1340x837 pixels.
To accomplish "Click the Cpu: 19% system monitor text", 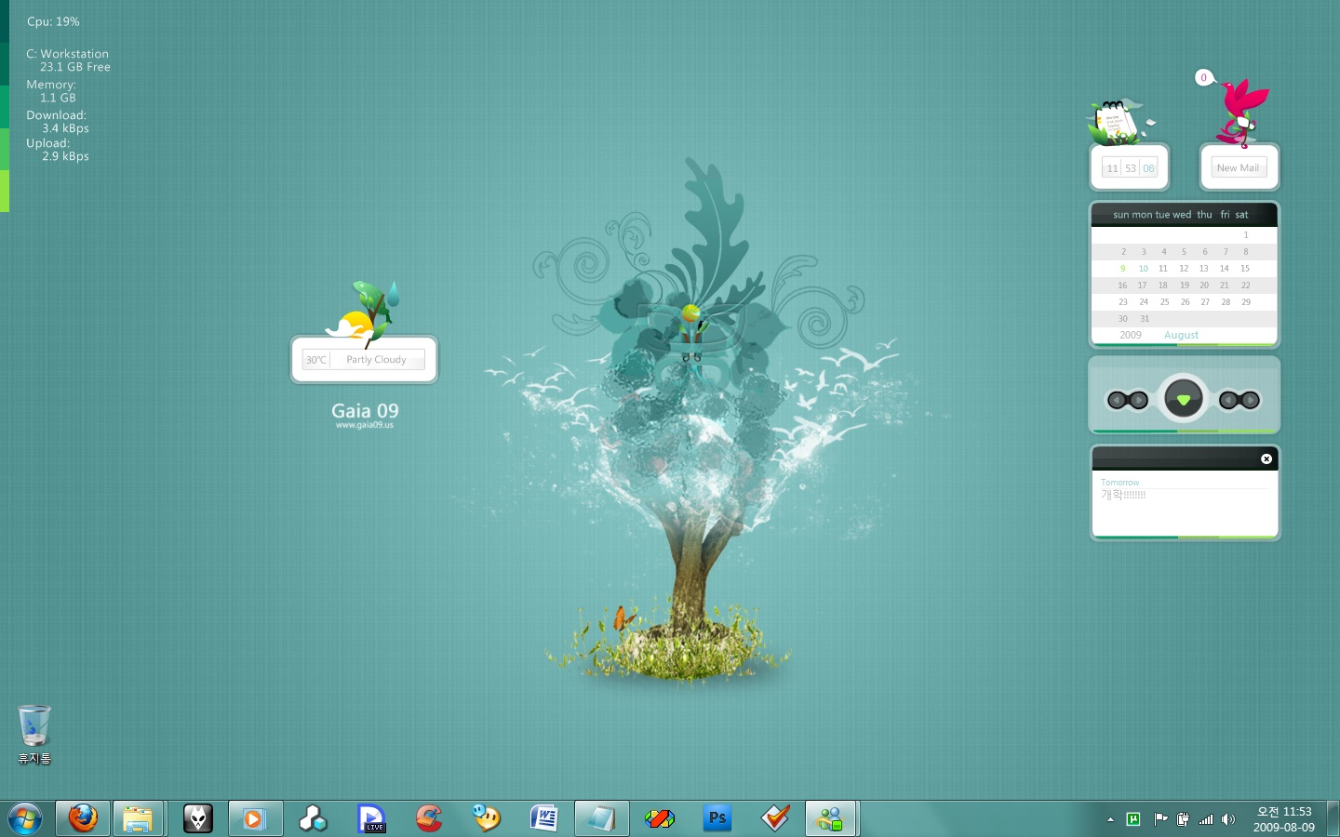I will tap(53, 21).
